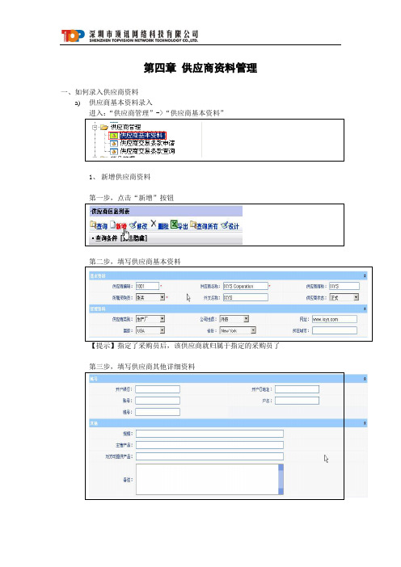Open 供应商交易条款申请 tree entry
This screenshot has height=567, width=401.
click(x=147, y=144)
